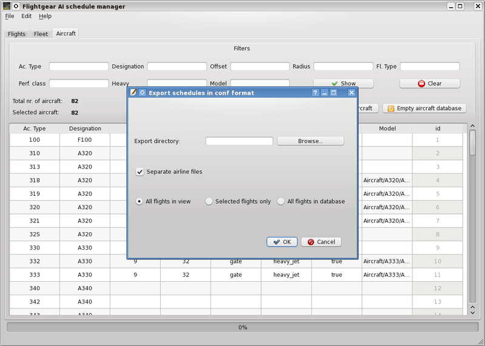The height and width of the screenshot is (346, 485).
Task: Sort by id column header
Action: 438,128
